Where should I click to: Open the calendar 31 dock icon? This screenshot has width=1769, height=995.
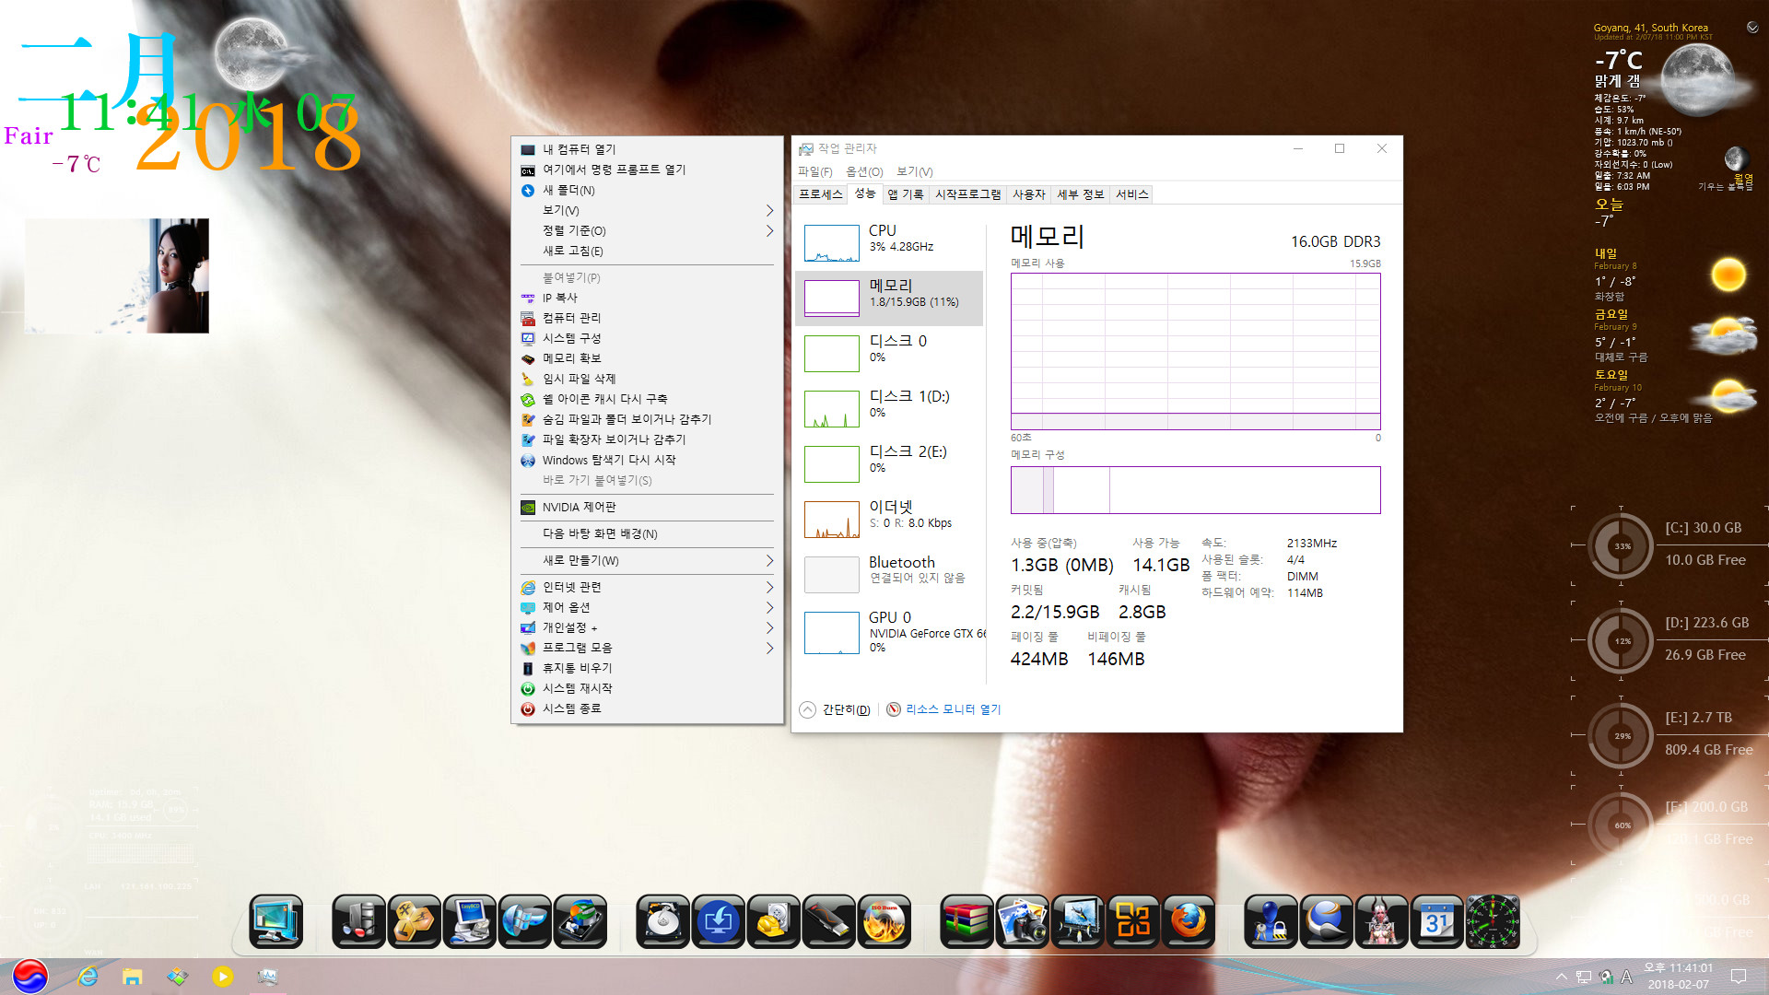click(x=1436, y=920)
